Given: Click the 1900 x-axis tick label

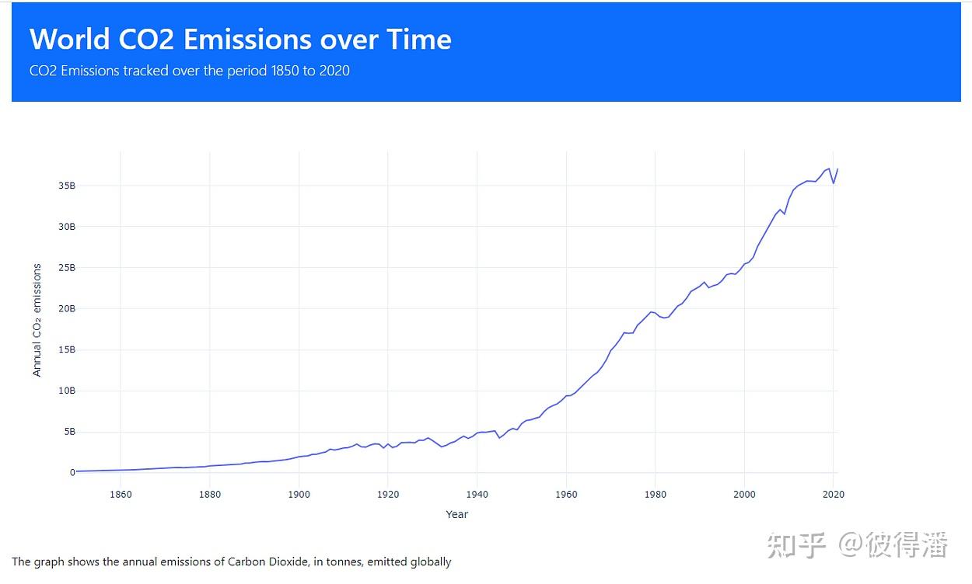Looking at the screenshot, I should pos(299,494).
